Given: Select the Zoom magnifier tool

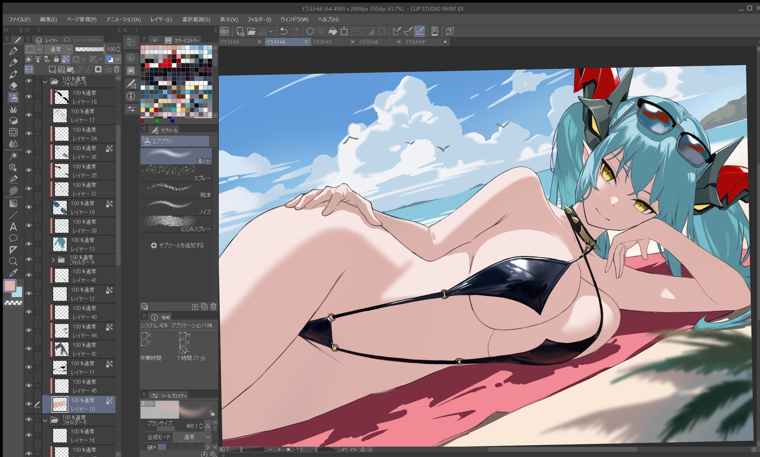Looking at the screenshot, I should click(x=13, y=261).
